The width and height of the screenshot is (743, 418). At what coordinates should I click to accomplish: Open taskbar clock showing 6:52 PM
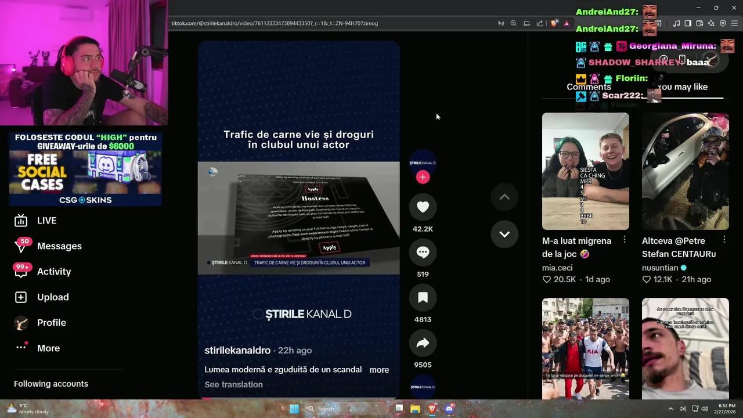coord(726,409)
